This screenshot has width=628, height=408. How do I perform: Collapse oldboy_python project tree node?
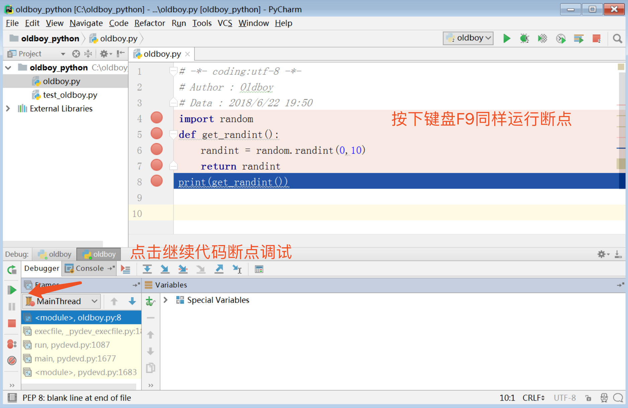point(8,68)
